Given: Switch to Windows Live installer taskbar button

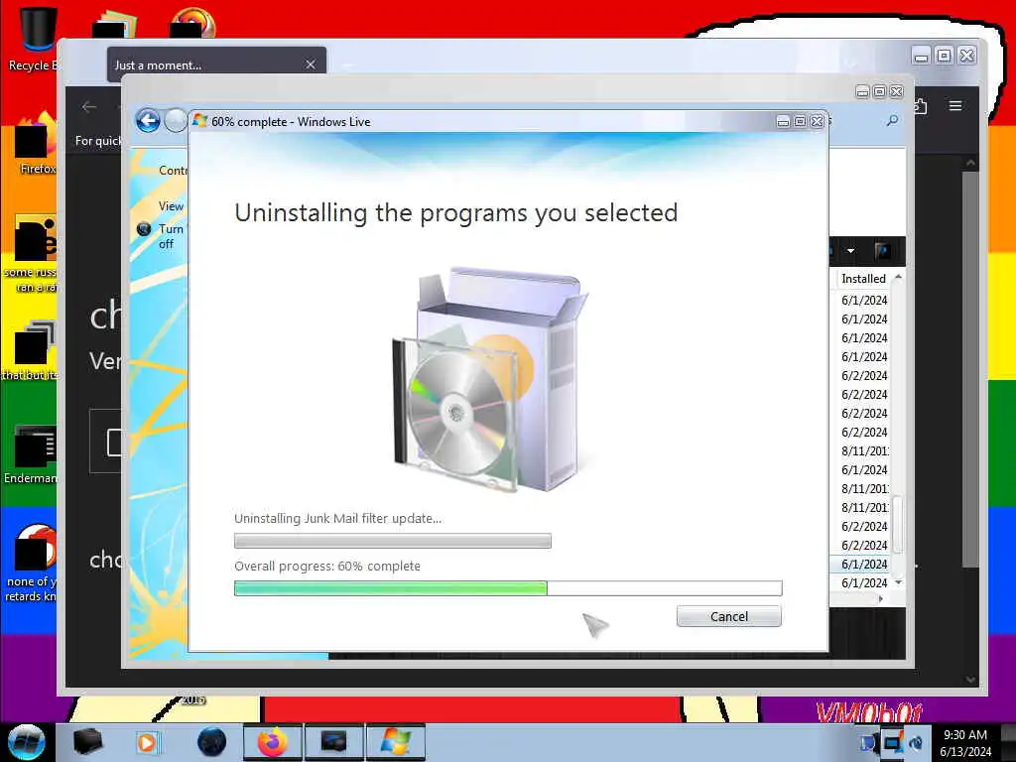Looking at the screenshot, I should [x=395, y=742].
